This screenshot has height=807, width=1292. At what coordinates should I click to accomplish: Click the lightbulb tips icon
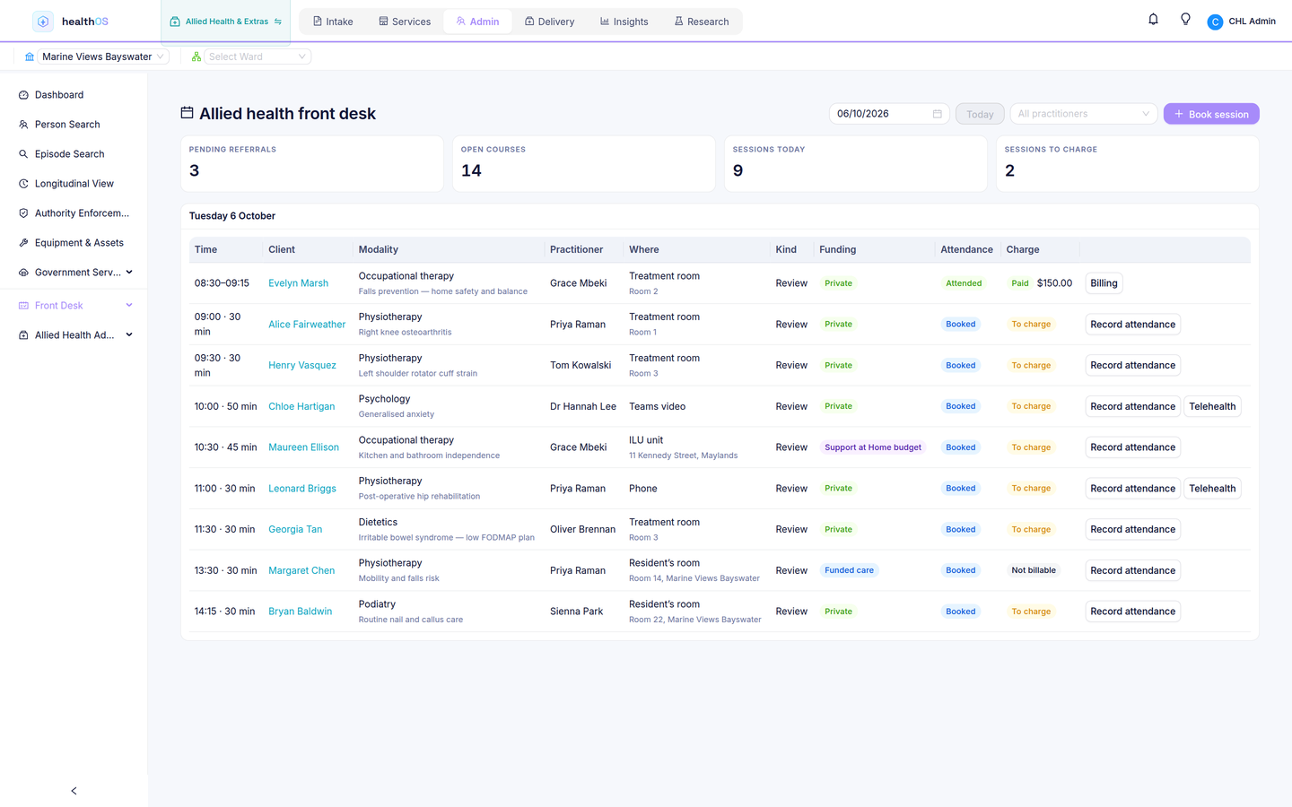coord(1185,20)
